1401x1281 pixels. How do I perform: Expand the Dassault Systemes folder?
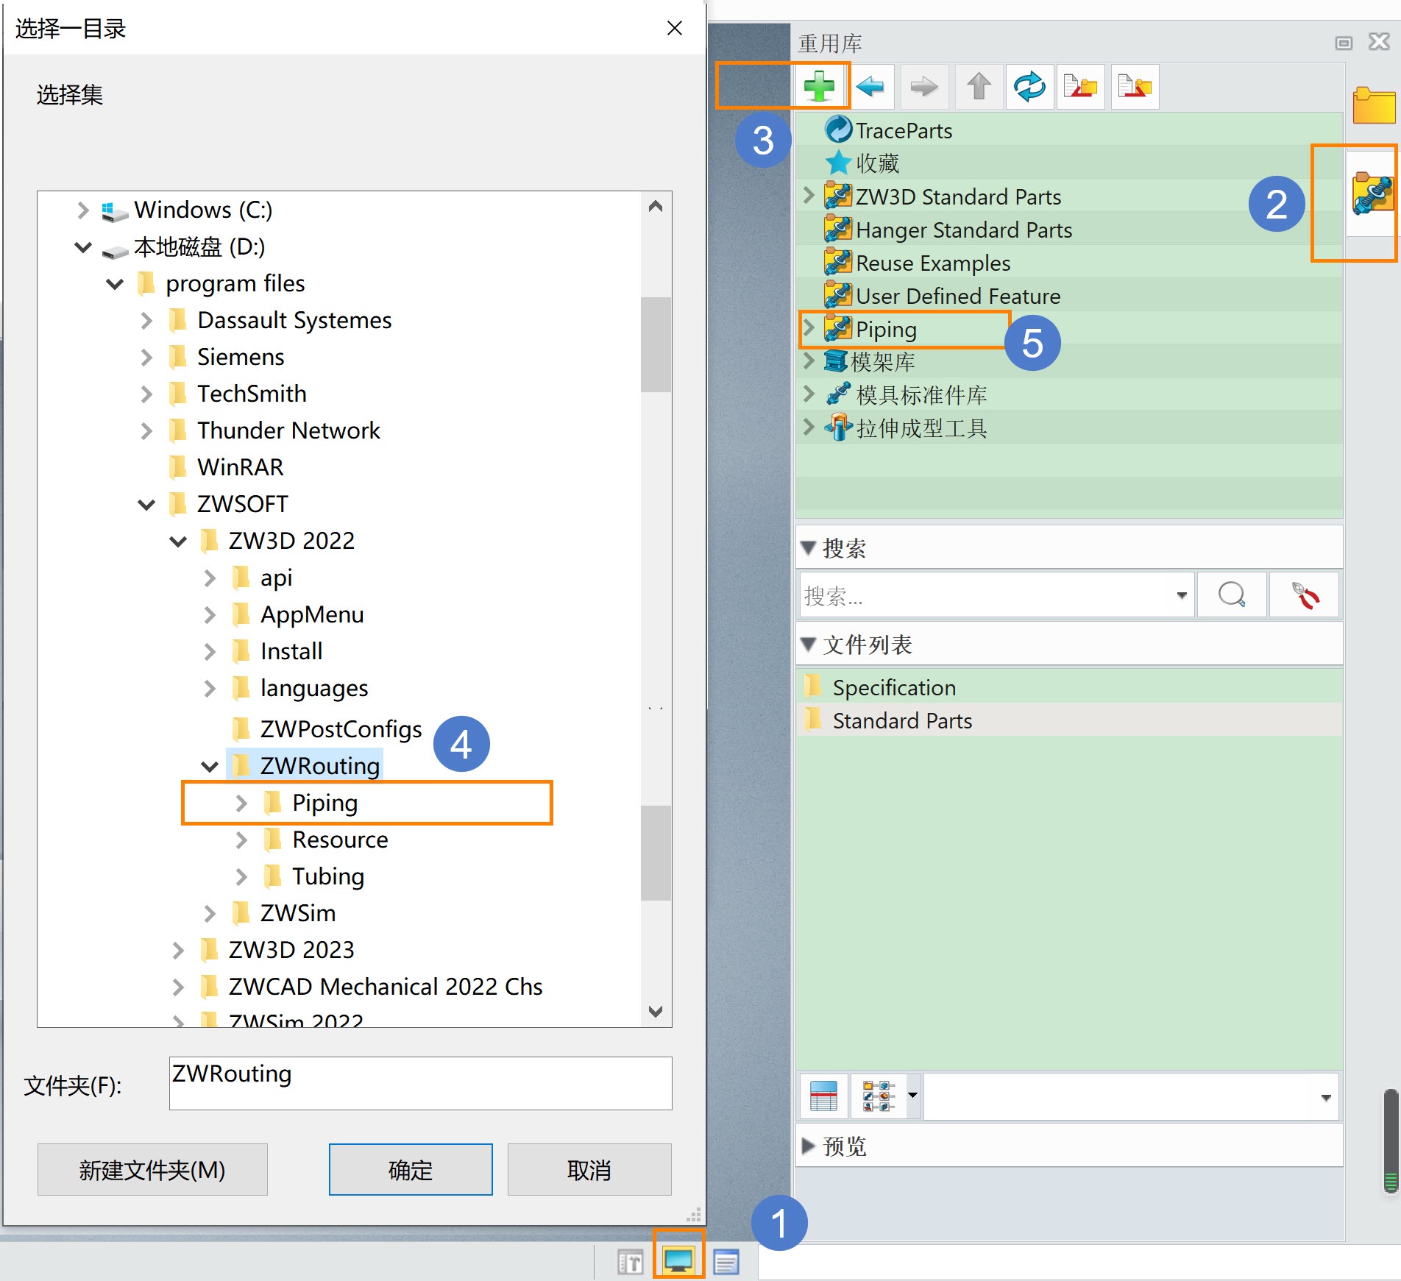coord(146,321)
